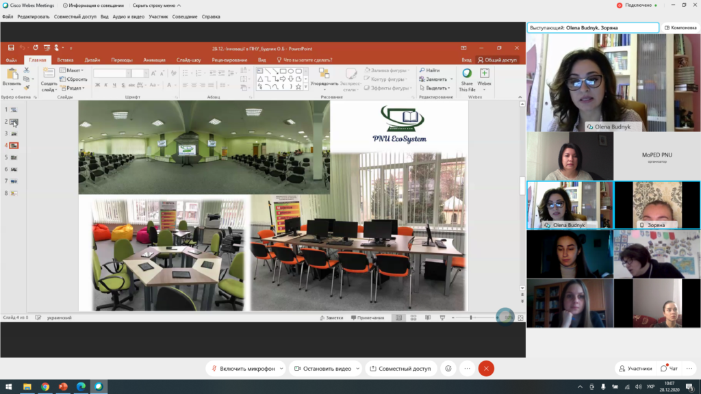Image resolution: width=701 pixels, height=394 pixels.
Task: Open the Участники panel
Action: click(x=635, y=369)
